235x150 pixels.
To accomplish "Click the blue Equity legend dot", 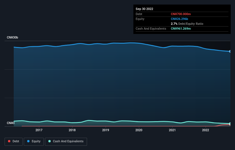I will coord(28,141).
